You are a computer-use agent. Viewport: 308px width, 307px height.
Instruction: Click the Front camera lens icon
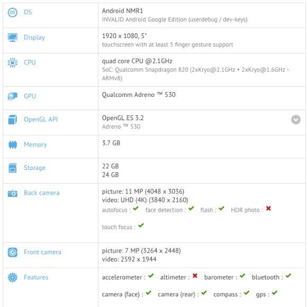12,252
